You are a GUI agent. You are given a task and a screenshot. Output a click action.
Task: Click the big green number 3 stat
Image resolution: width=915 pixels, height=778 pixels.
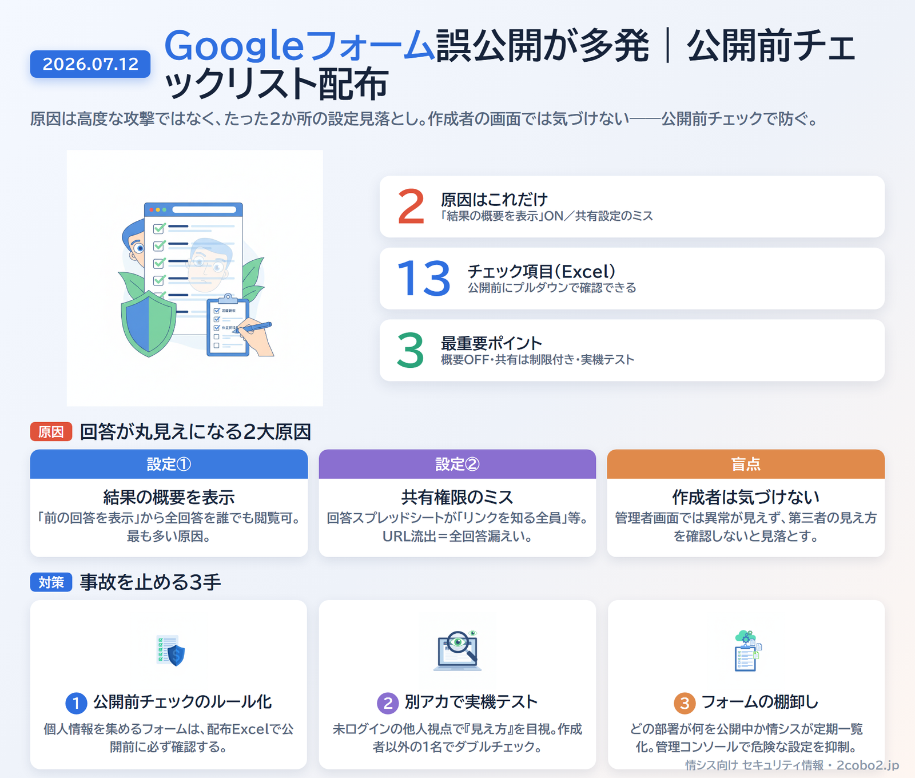(x=411, y=351)
